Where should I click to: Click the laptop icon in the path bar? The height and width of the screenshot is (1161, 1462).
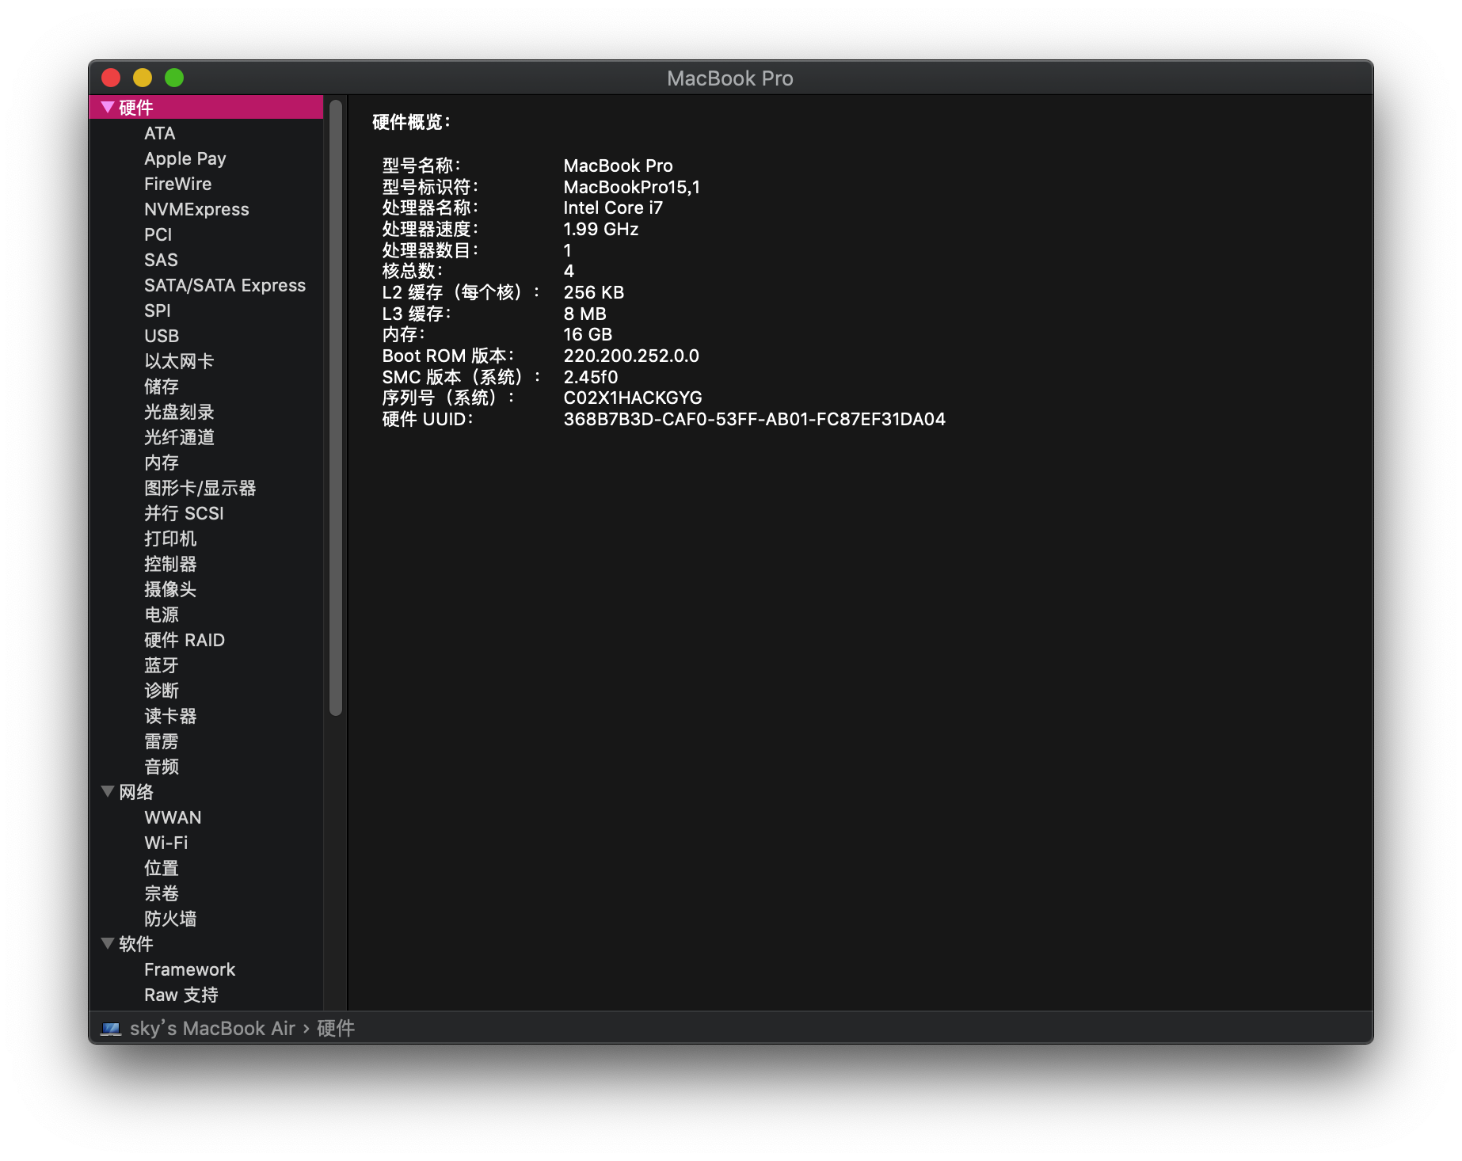click(111, 1028)
